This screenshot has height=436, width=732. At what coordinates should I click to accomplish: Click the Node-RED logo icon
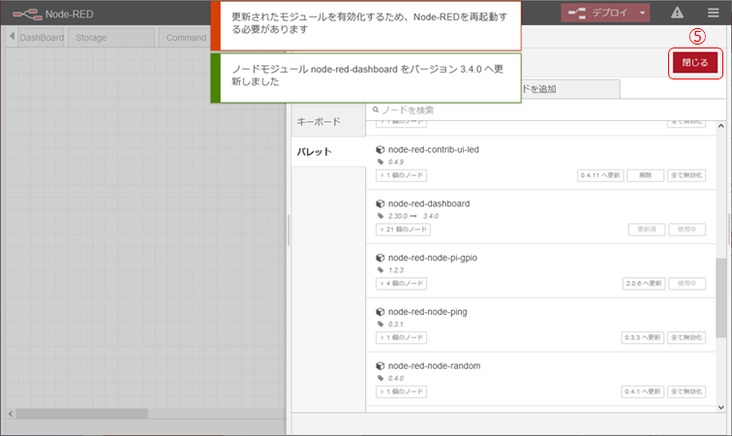pos(26,14)
